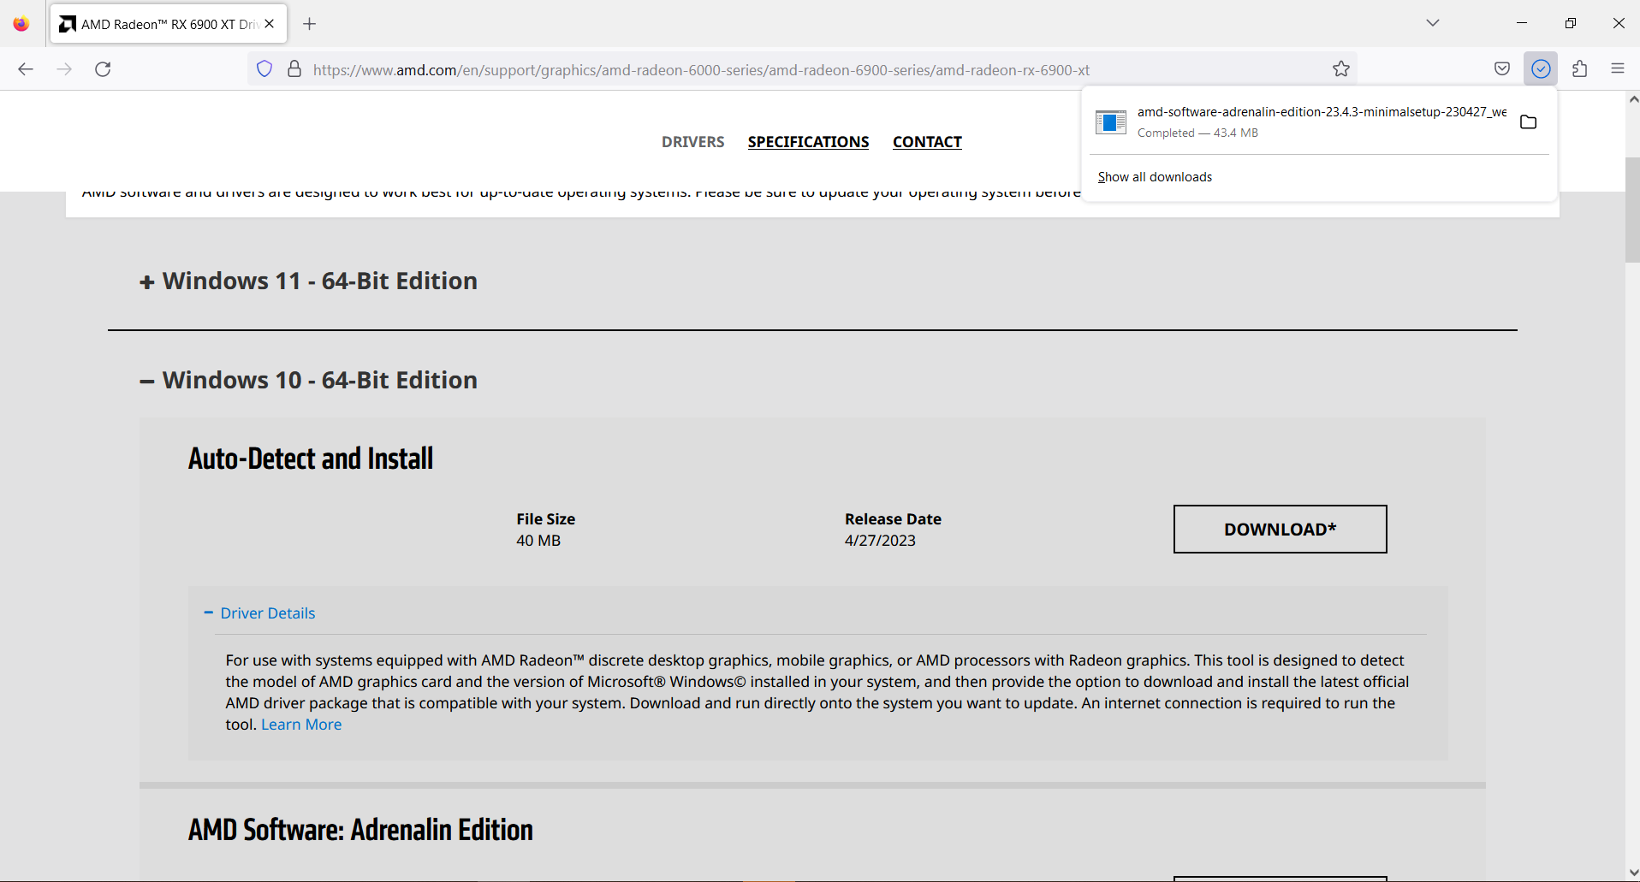1640x882 pixels.
Task: Show all downloads in the popup
Action: 1155,176
